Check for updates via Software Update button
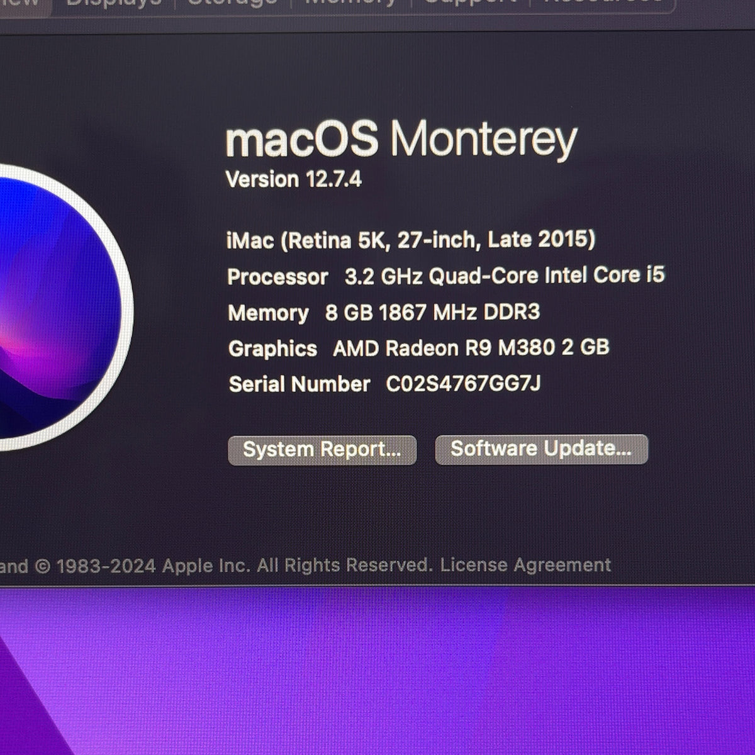The image size is (755, 755). [541, 449]
